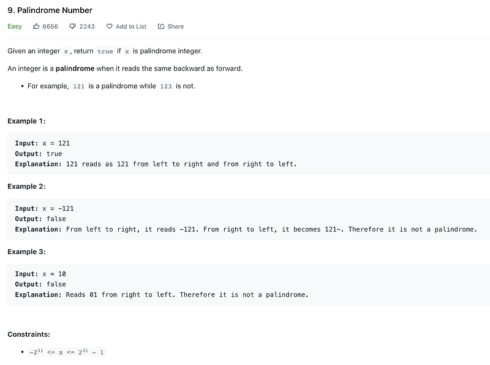
Task: Open the Share options
Action: coord(170,26)
